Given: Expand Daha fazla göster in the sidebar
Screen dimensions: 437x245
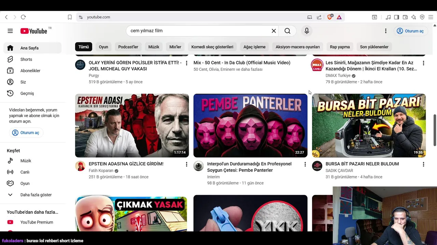Looking at the screenshot, I should pos(32,195).
